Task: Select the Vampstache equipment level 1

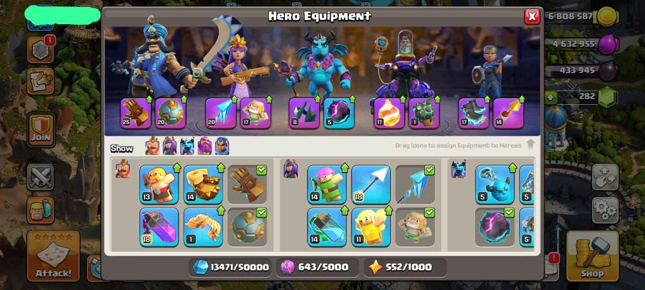Action: click(203, 227)
